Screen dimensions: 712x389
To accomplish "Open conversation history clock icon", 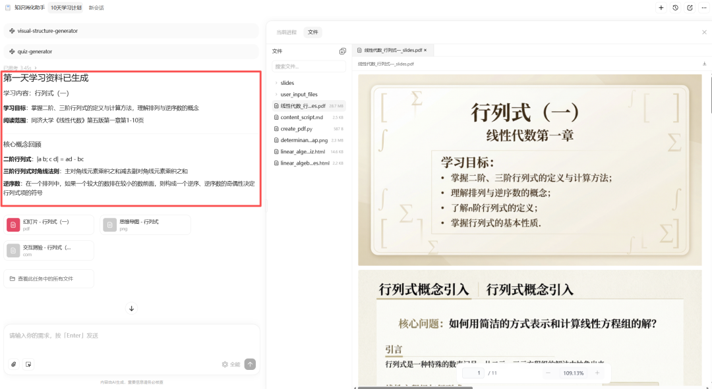I will 674,7.
